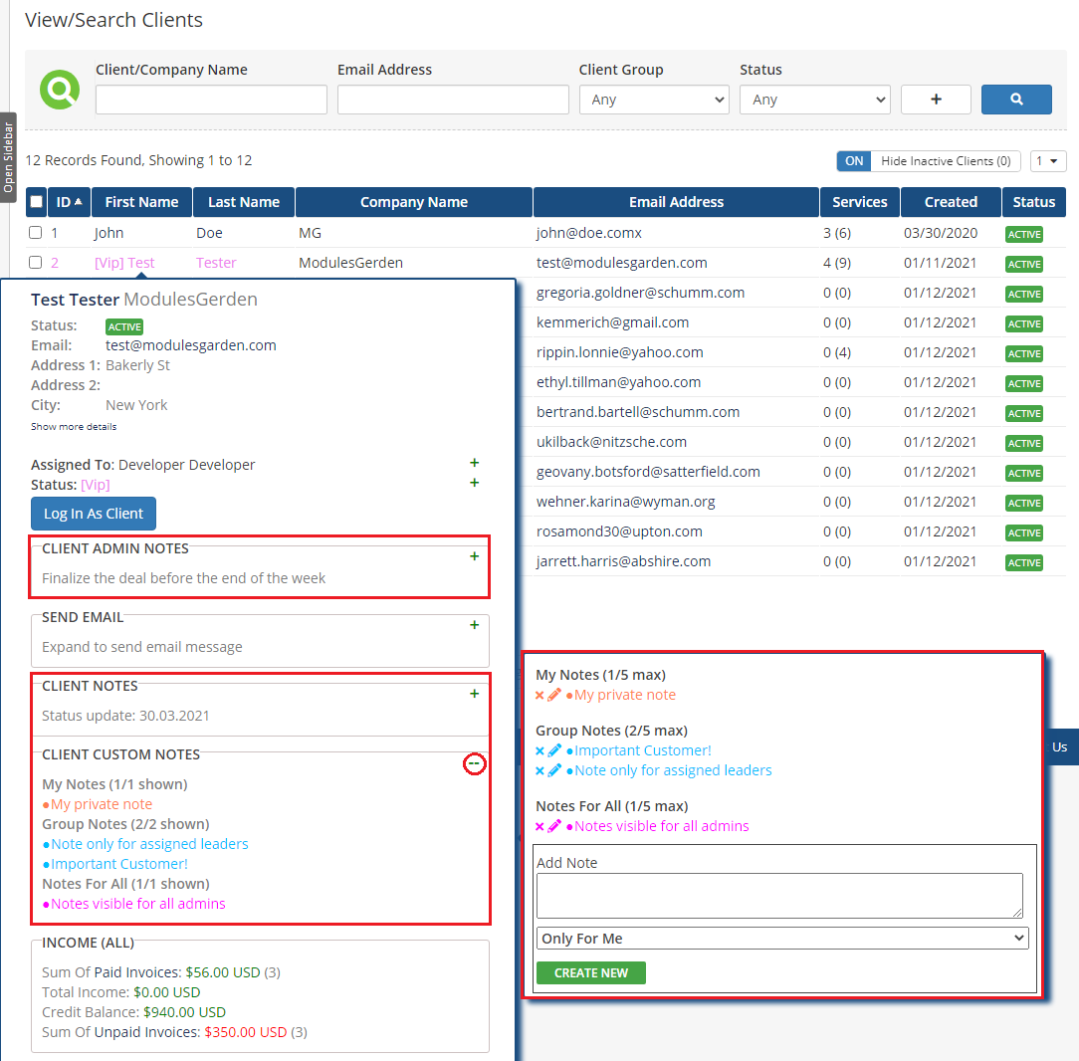Click the Add Note text area
Viewport: 1079px width, 1061px height.
point(779,895)
